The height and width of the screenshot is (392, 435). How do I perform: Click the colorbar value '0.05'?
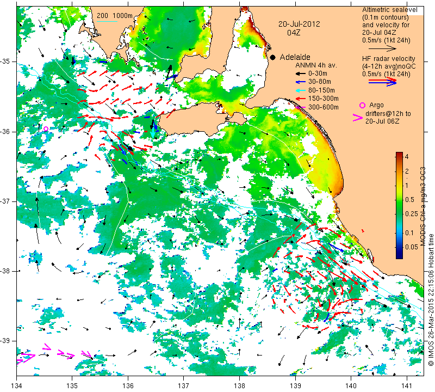[x=412, y=247]
